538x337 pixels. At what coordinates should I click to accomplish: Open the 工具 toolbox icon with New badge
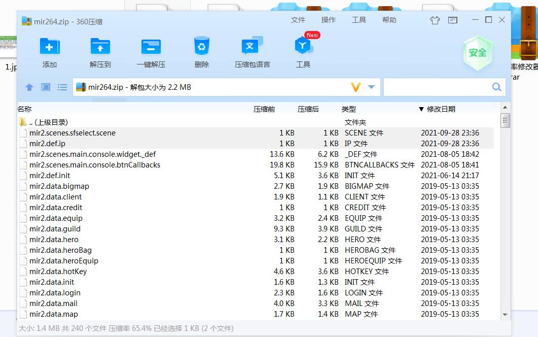click(x=303, y=47)
